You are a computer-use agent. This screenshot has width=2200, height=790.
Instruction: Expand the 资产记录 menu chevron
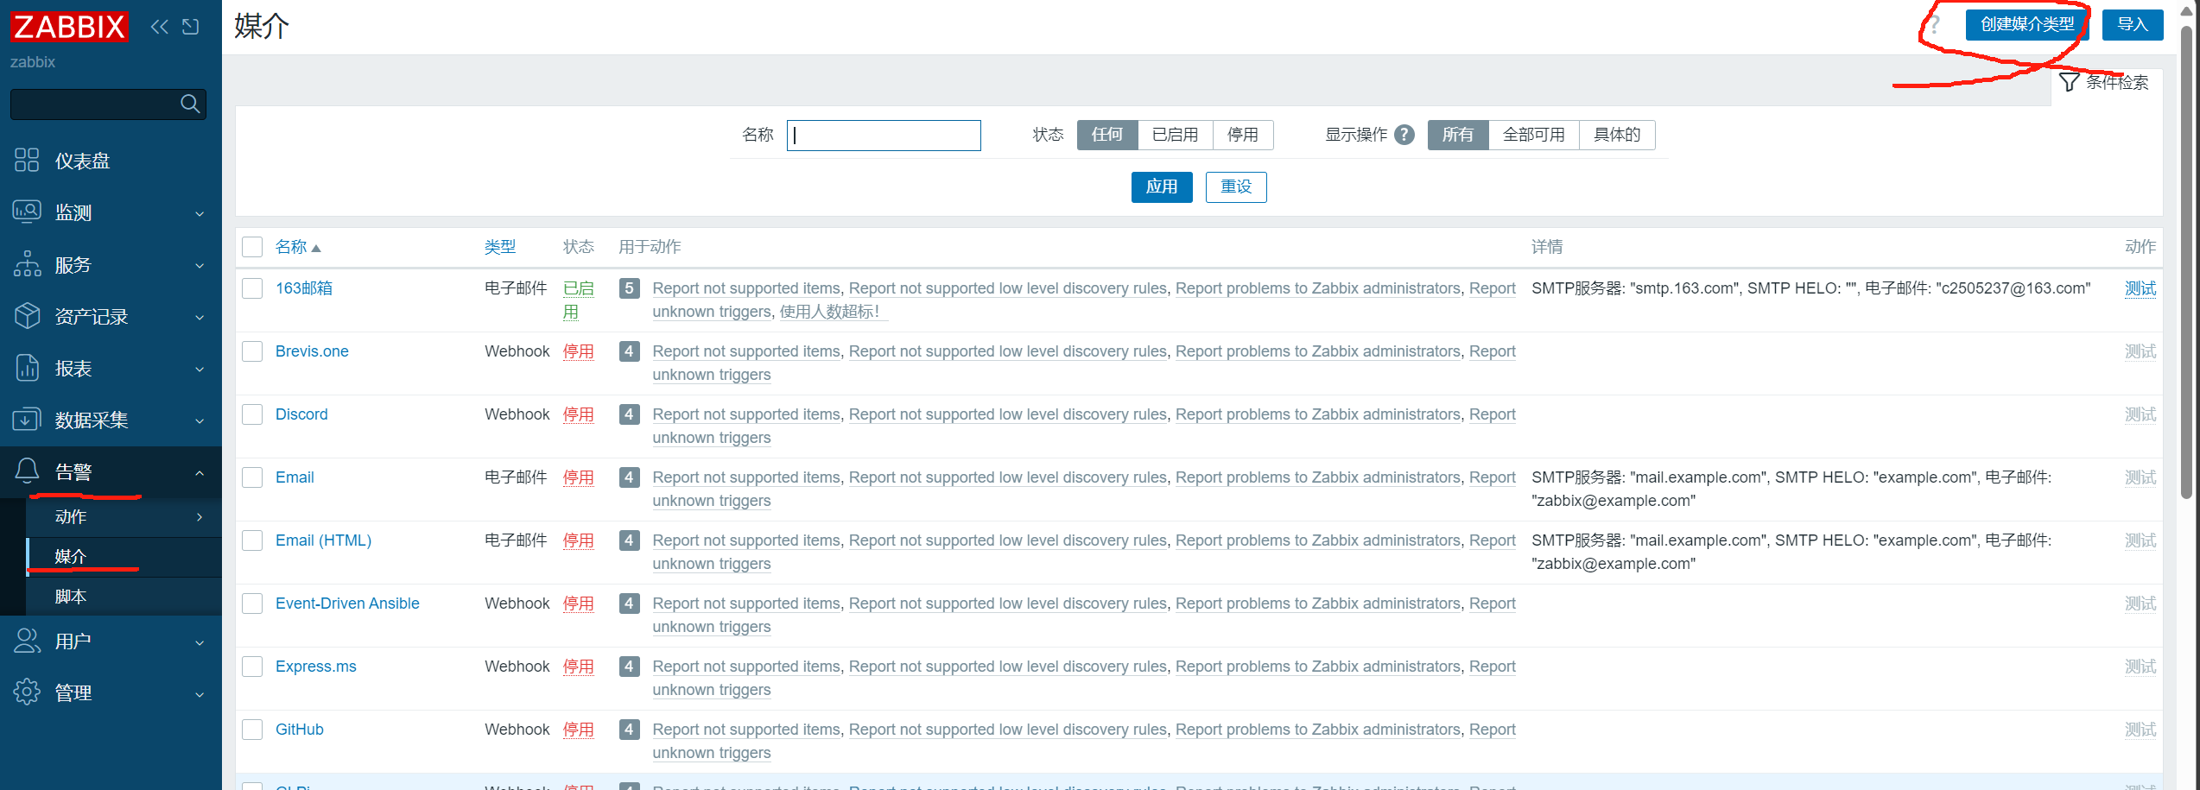[200, 317]
